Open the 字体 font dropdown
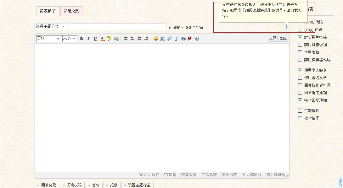The height and width of the screenshot is (188, 343). 48,38
